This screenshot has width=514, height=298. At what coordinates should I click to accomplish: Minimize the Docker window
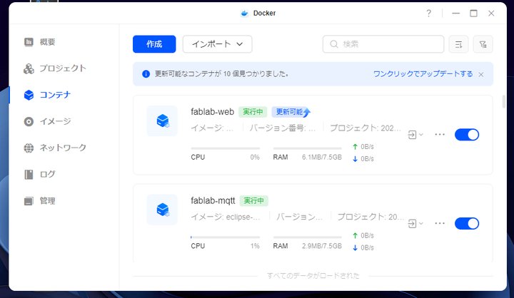[455, 13]
